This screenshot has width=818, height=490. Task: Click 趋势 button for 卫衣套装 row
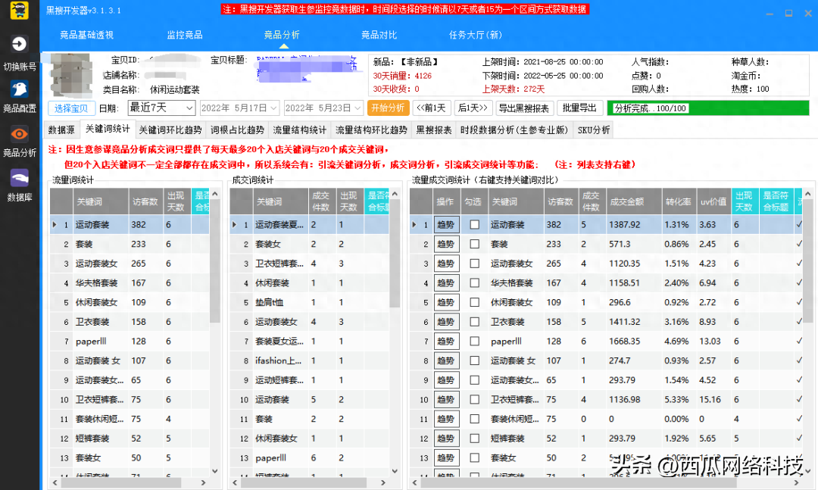click(446, 322)
